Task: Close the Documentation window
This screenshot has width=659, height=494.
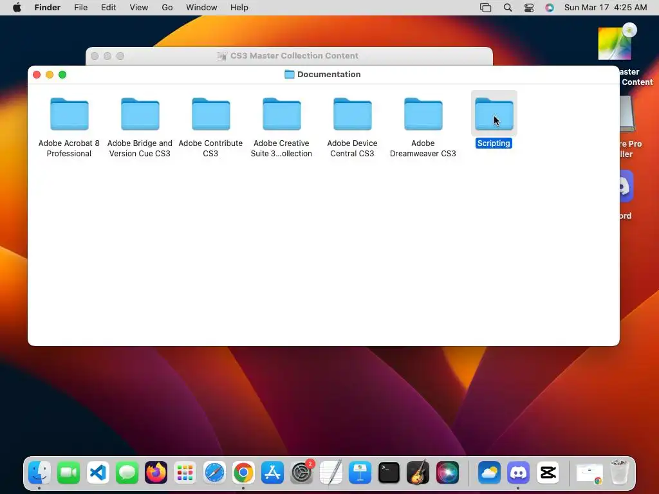Action: 37,75
